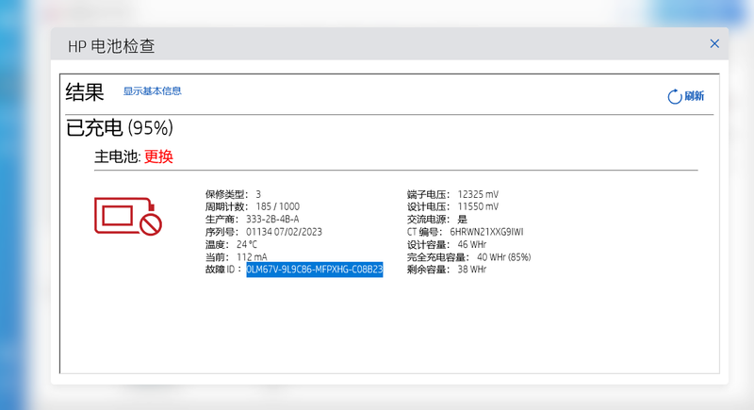Click the refresh circular arrow icon
The width and height of the screenshot is (754, 410).
click(x=674, y=97)
